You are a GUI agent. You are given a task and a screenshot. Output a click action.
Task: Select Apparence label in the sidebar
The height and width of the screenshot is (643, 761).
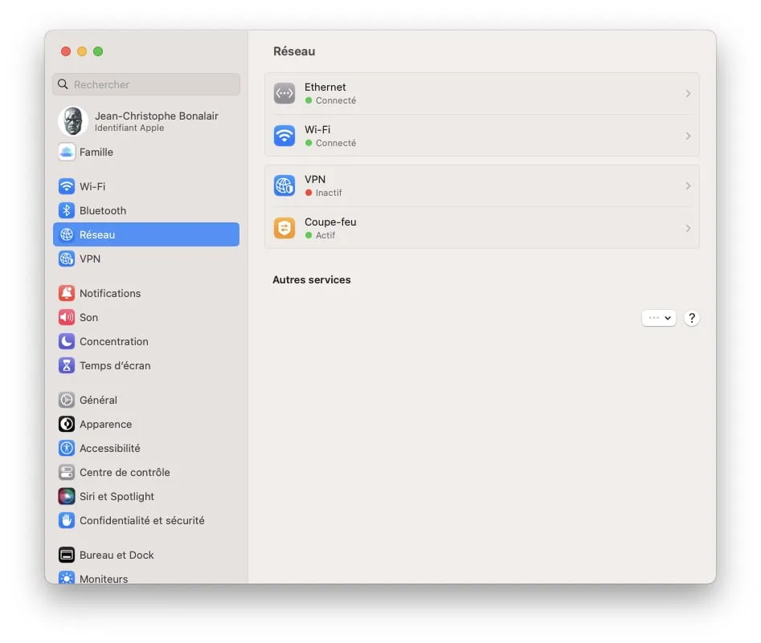pos(106,425)
